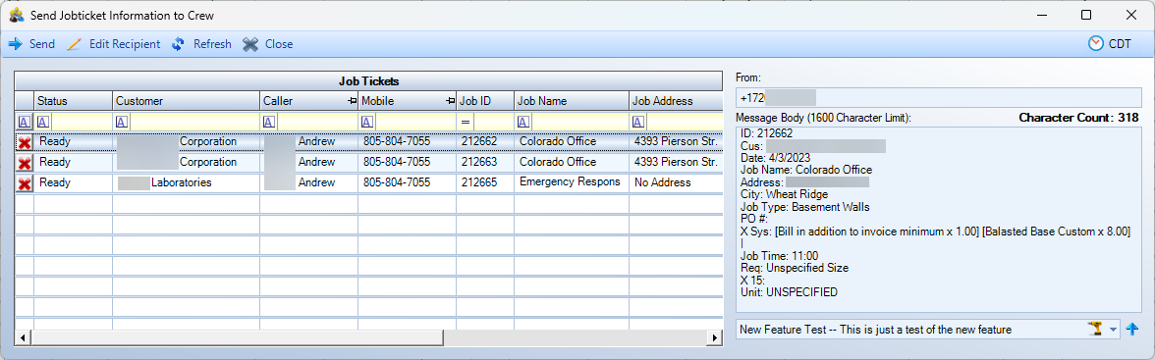Sort by the Status column header
This screenshot has width=1155, height=360.
click(73, 101)
